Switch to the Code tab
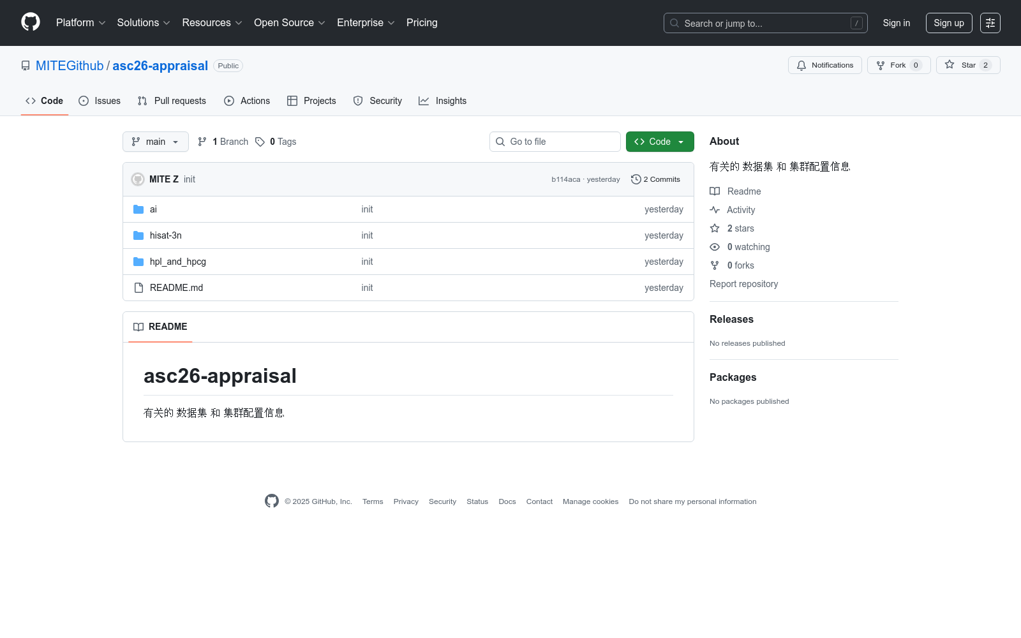The width and height of the screenshot is (1021, 638). coord(45,101)
